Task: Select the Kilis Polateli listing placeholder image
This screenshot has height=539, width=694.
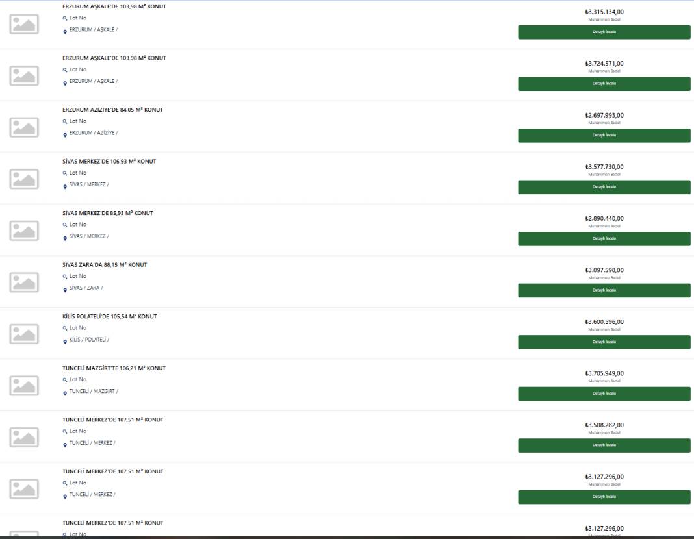Action: (24, 334)
